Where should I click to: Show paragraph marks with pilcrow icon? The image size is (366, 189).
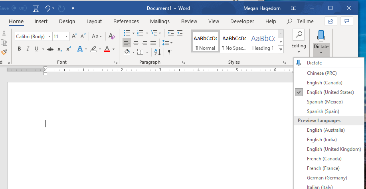(170, 52)
